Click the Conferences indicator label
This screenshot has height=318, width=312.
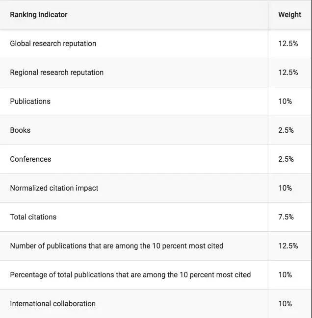tap(30, 159)
